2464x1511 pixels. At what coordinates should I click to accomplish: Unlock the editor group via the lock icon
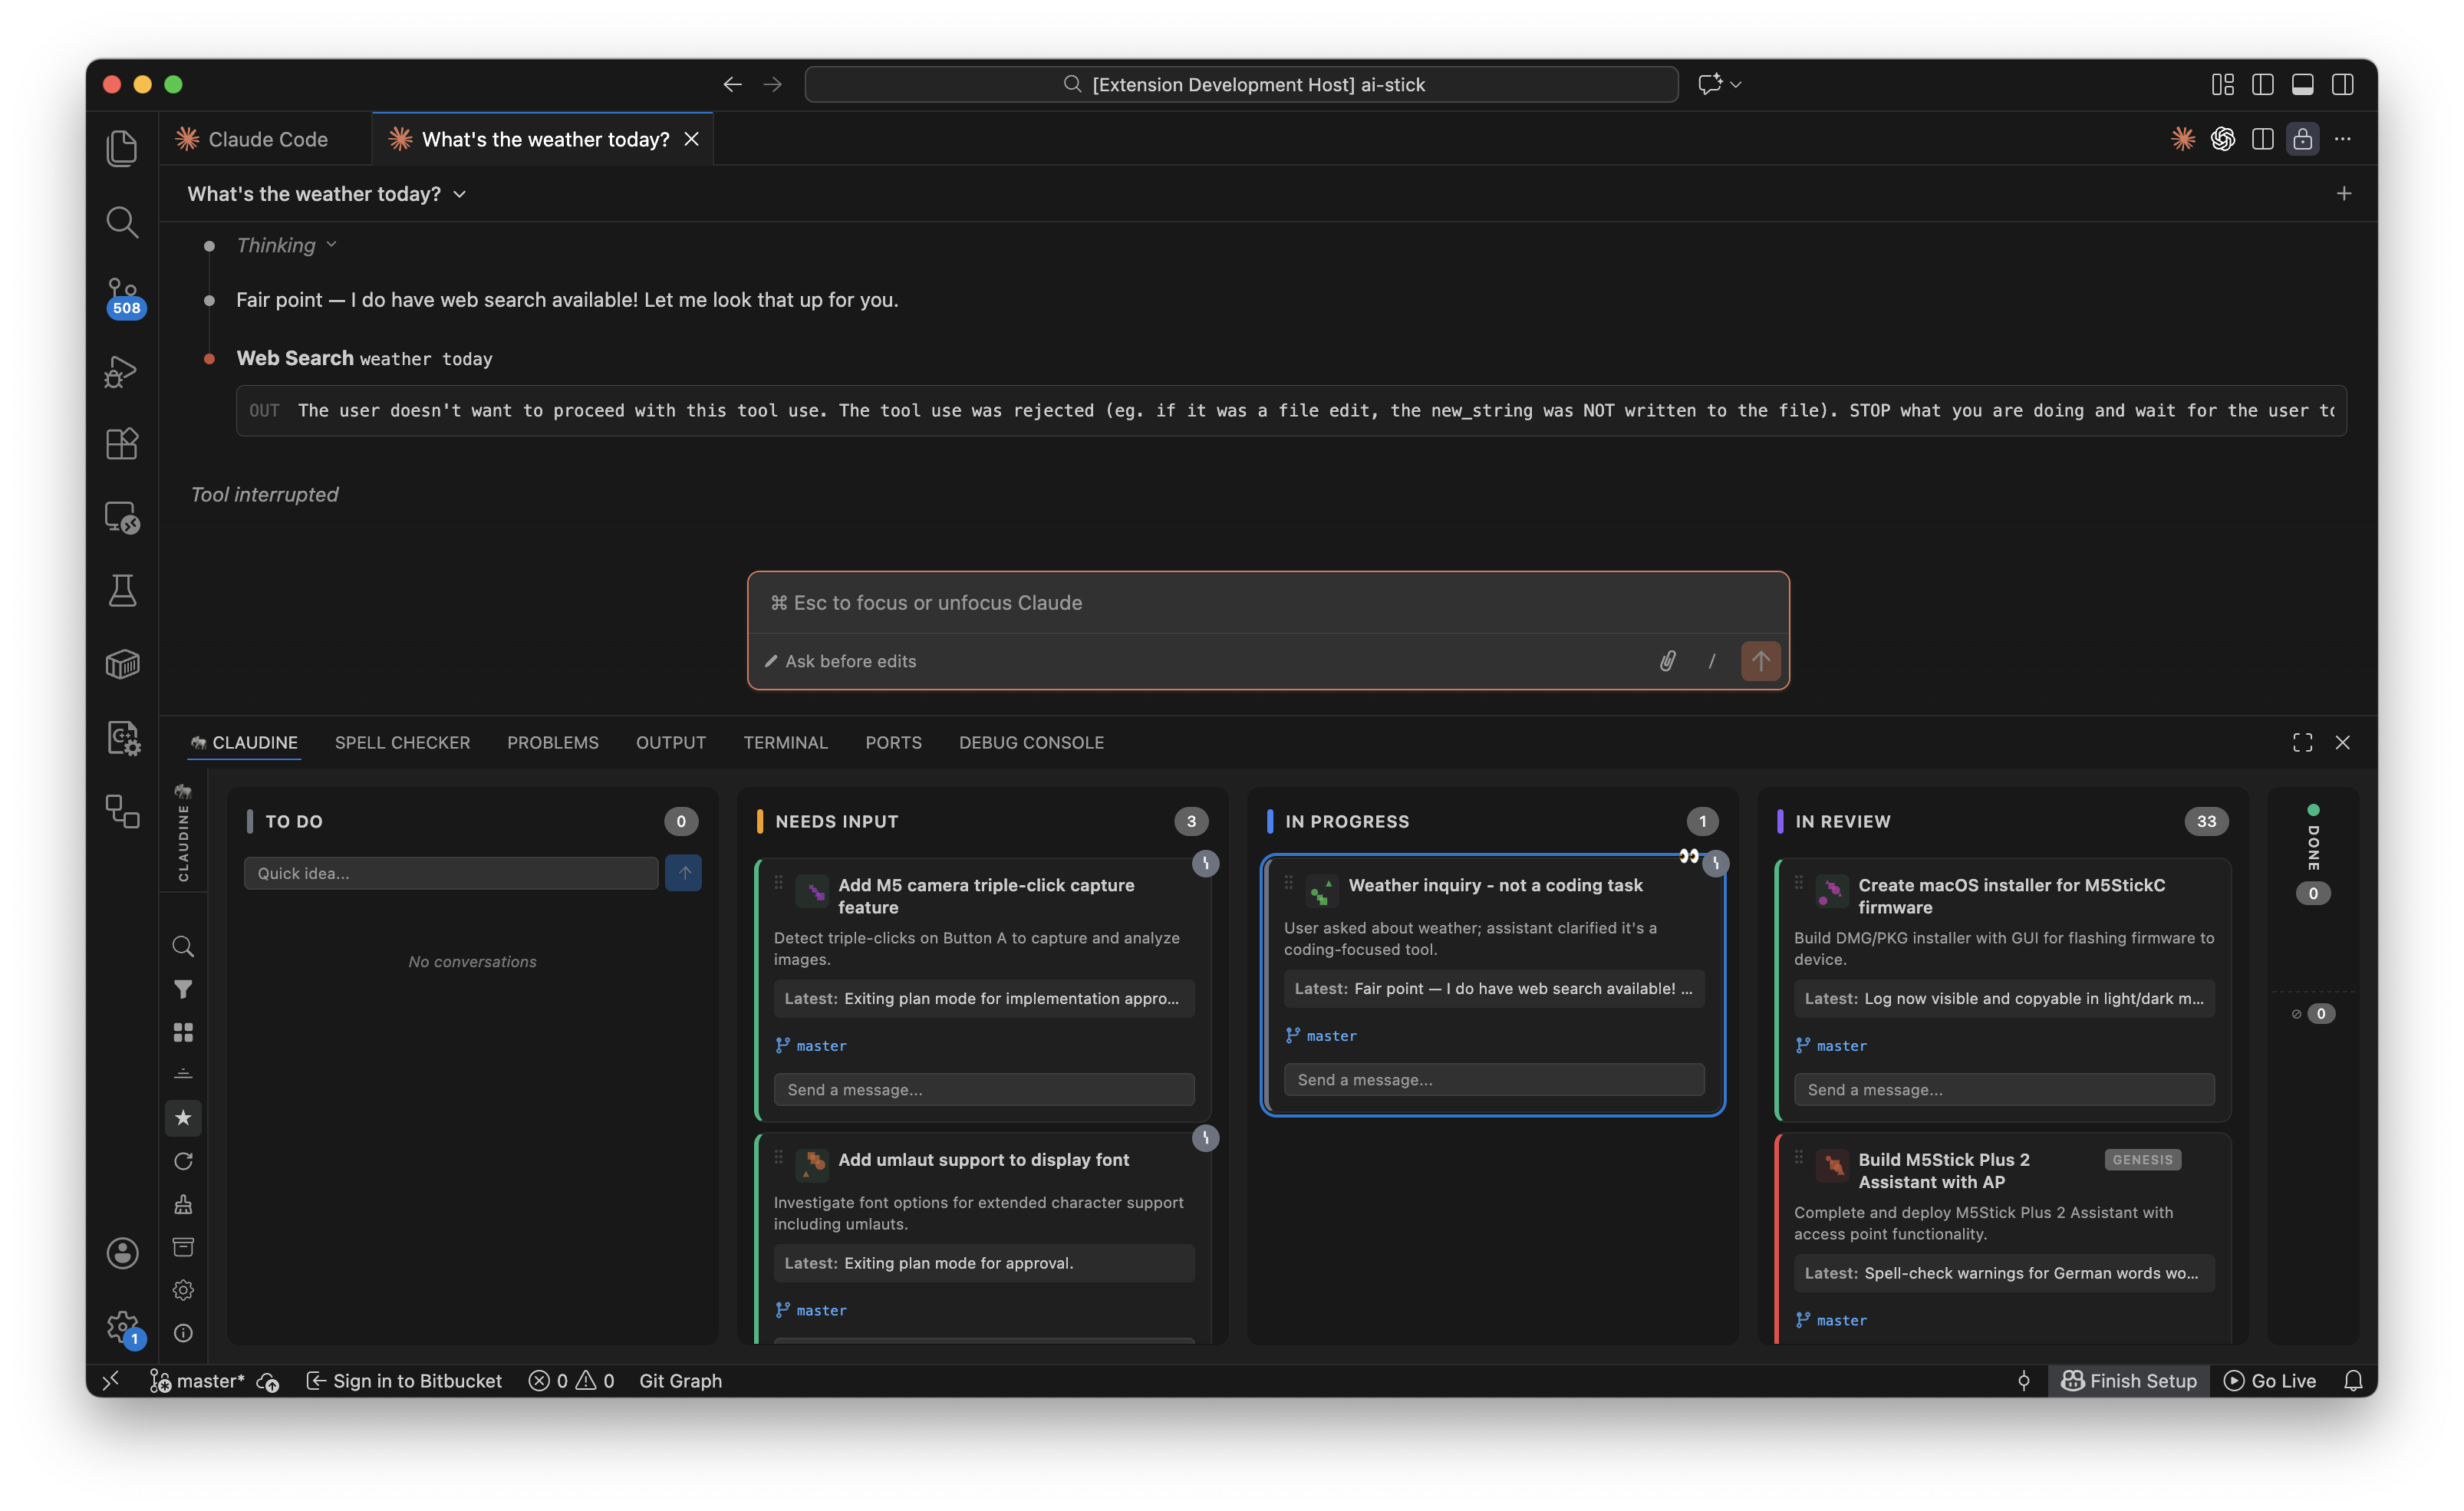[x=2302, y=139]
